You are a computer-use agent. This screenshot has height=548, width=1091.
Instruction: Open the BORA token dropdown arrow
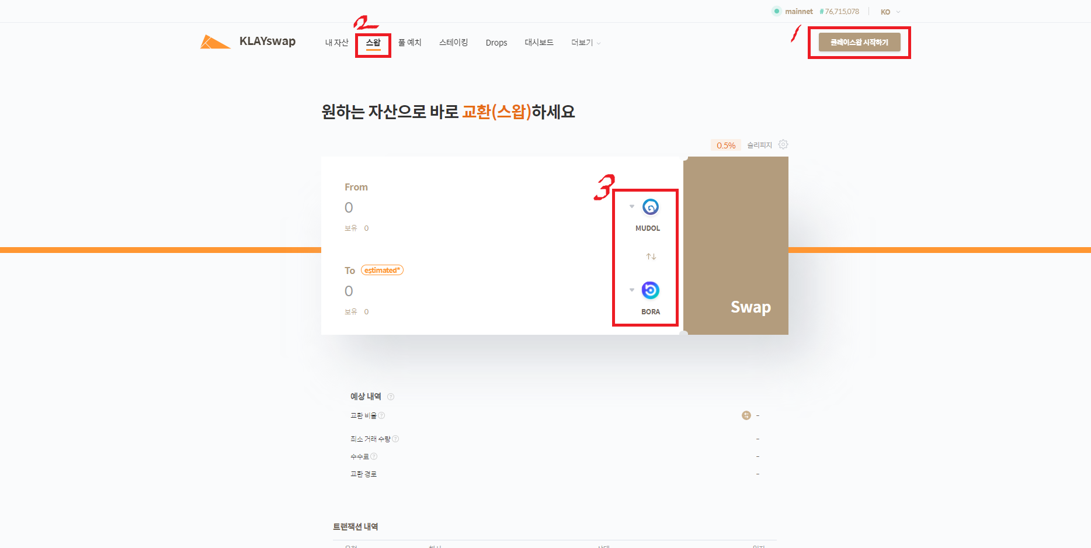[x=632, y=290]
